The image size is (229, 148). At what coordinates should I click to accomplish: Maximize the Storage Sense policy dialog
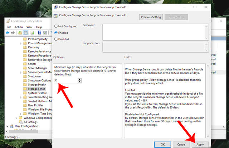coord(195,7)
